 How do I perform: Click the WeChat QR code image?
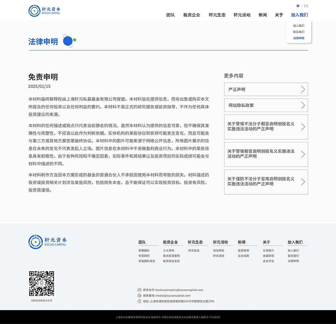pos(42,284)
